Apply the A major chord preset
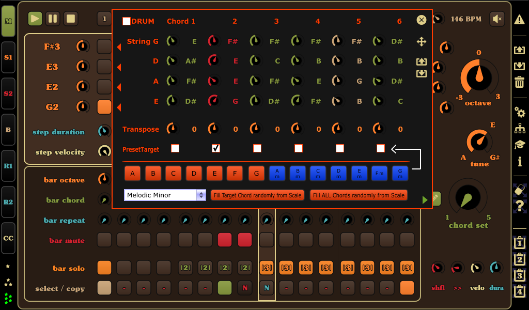Viewport: 529px width, 310px height. click(x=133, y=174)
